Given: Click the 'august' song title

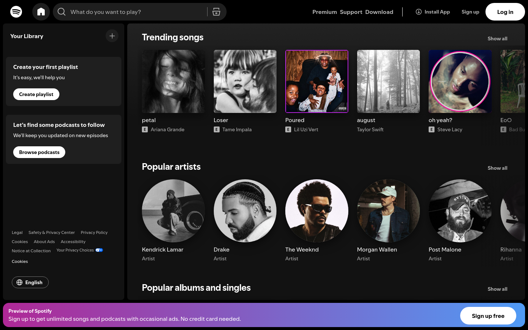Looking at the screenshot, I should [x=366, y=120].
